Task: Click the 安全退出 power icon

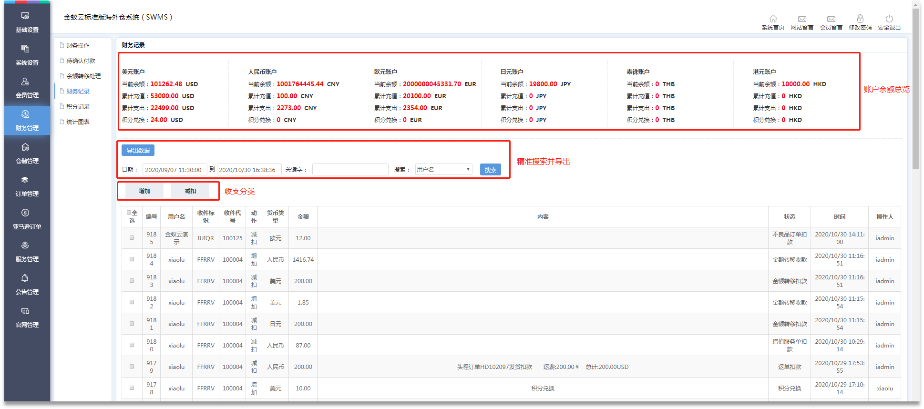Action: point(889,19)
